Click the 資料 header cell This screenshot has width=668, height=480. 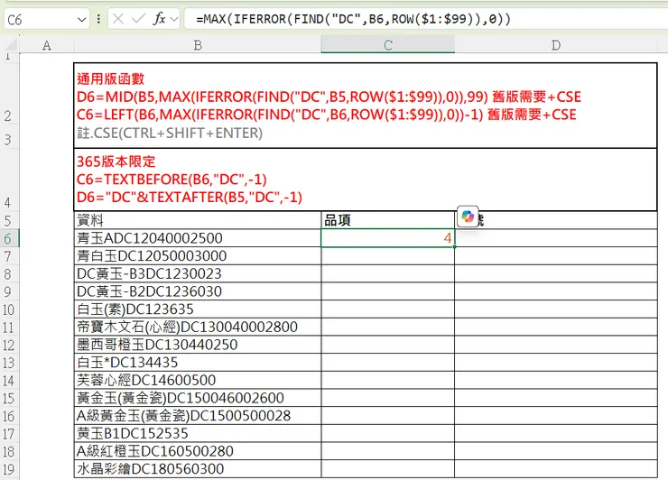tap(198, 220)
